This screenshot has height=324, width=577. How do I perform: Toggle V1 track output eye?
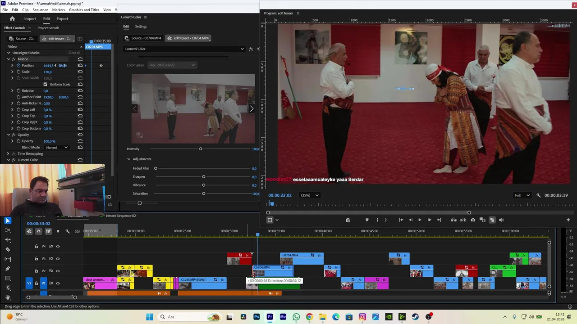coord(58,283)
